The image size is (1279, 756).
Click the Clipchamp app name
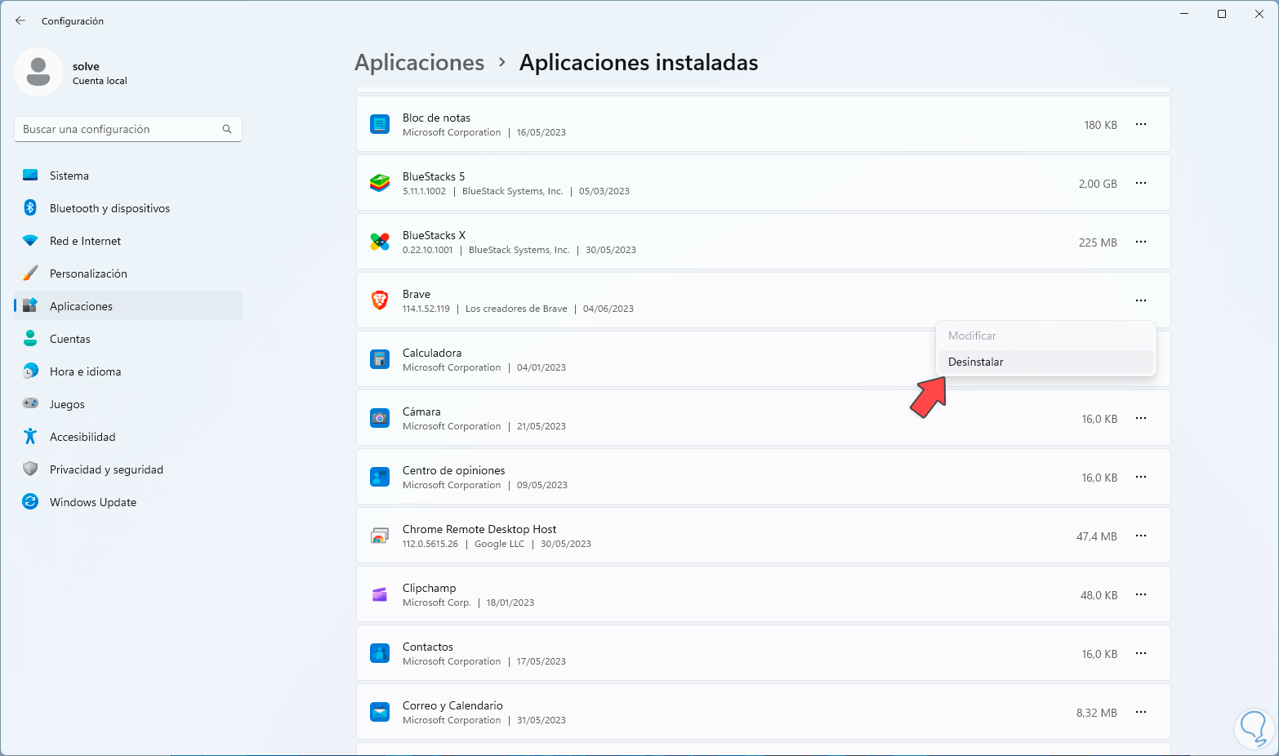[x=430, y=588]
